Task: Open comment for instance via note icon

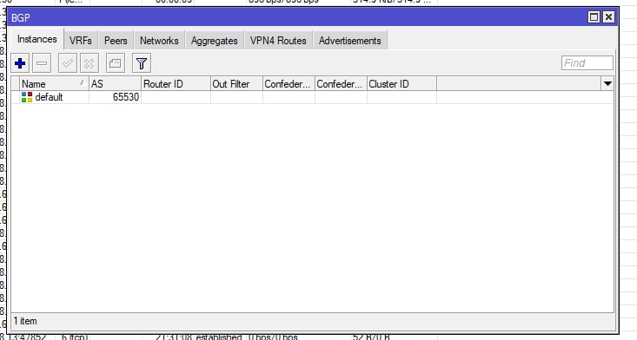Action: point(115,63)
